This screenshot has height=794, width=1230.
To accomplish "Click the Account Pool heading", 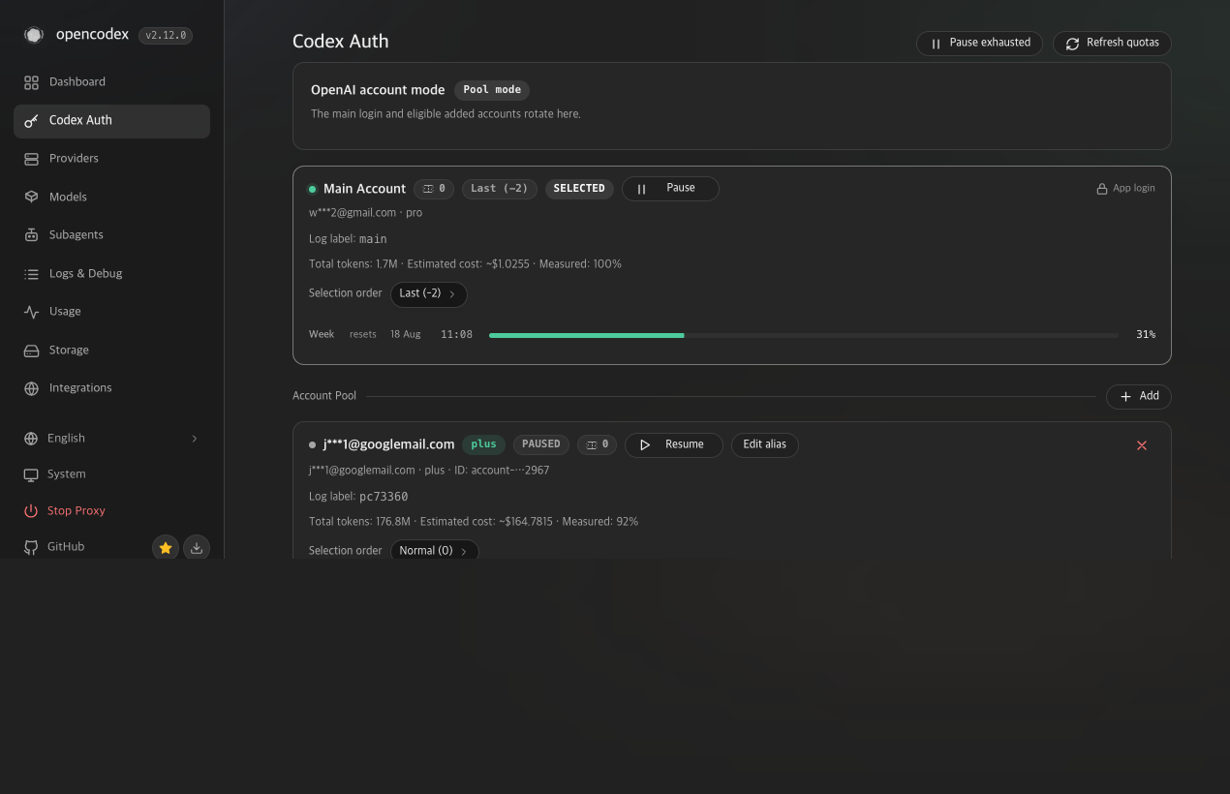I will click(x=324, y=396).
